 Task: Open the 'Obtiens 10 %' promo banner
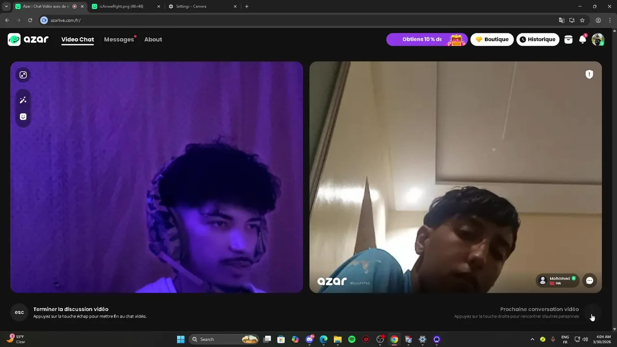427,40
